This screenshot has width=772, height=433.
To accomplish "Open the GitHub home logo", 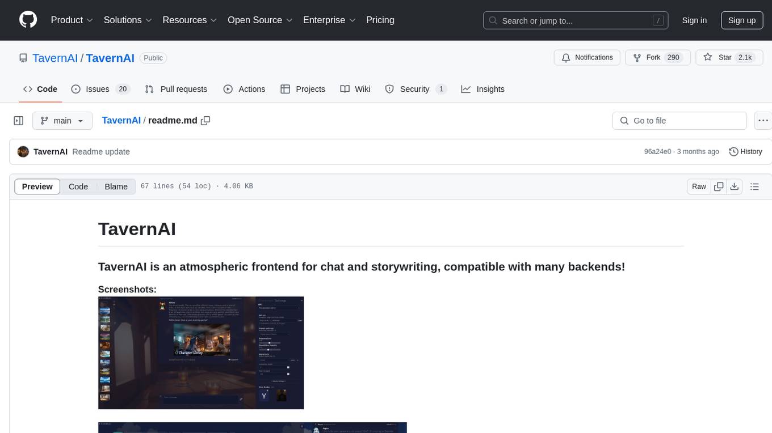I will click(28, 20).
